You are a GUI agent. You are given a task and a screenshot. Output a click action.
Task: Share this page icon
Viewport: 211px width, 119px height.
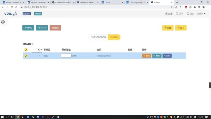point(176,7)
